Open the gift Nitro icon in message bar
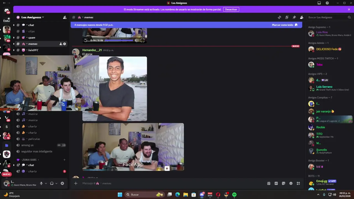 click(x=269, y=183)
